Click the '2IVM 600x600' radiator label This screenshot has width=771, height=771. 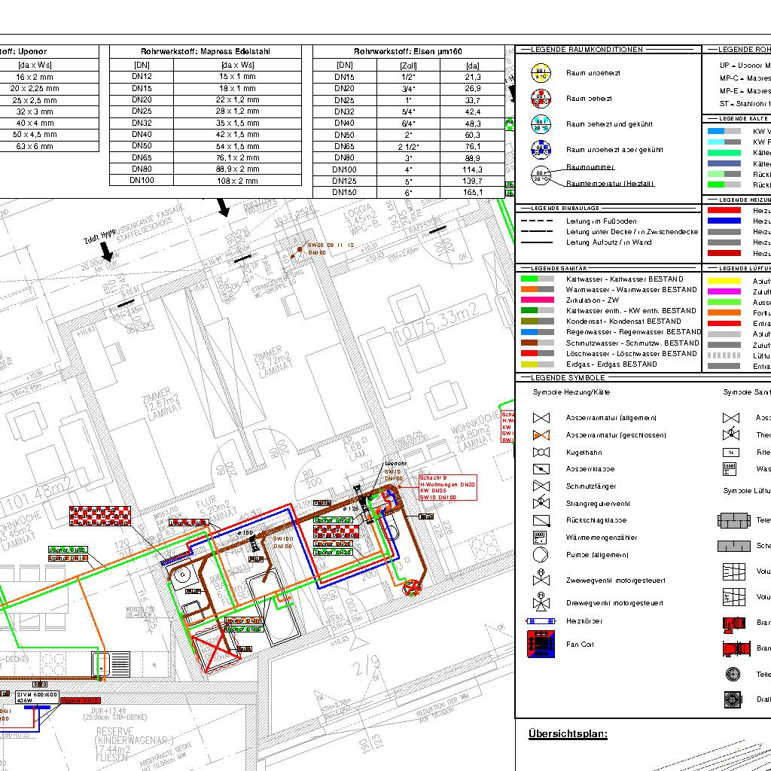pos(38,696)
